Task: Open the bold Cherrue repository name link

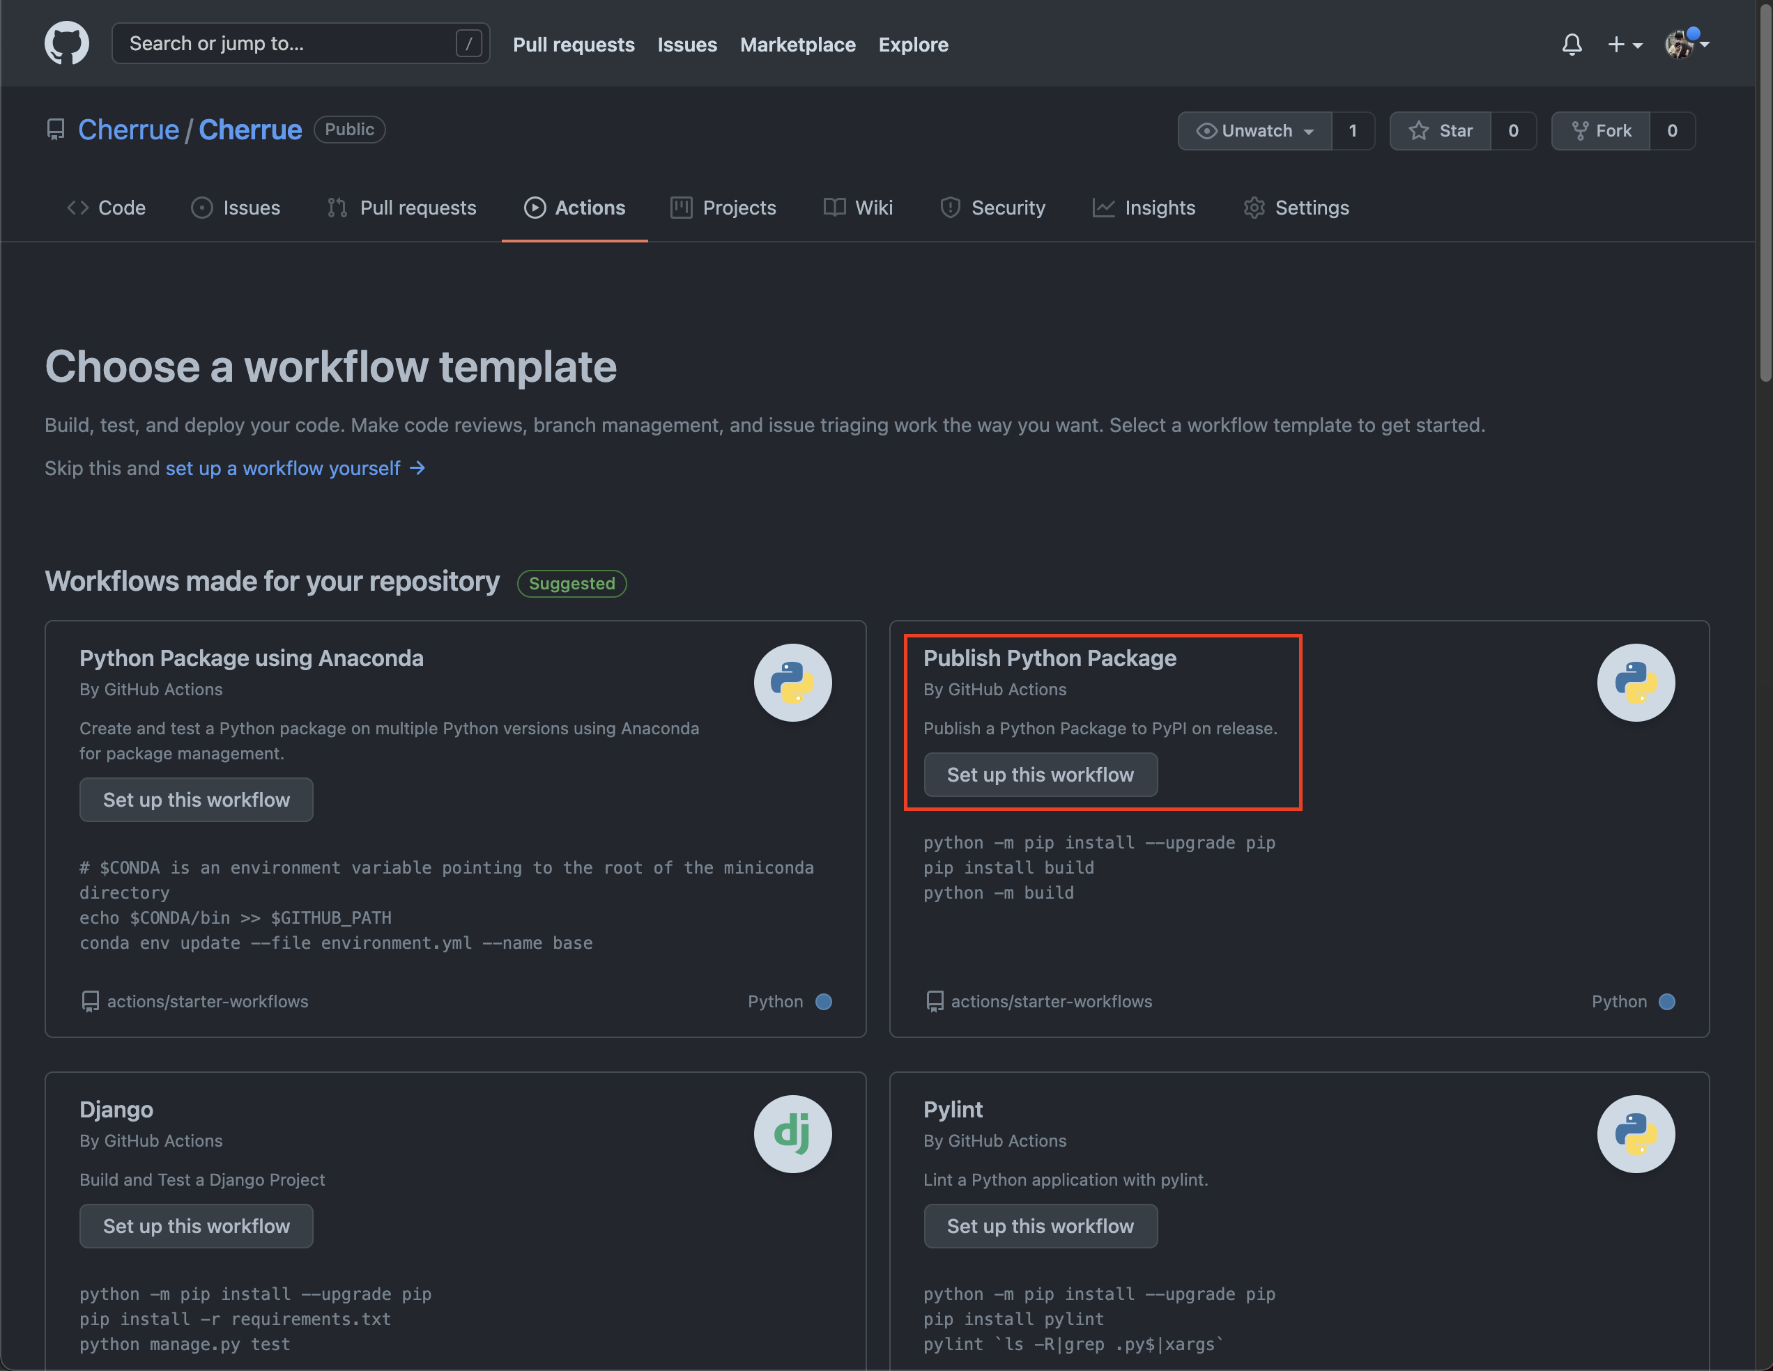Action: pyautogui.click(x=250, y=130)
